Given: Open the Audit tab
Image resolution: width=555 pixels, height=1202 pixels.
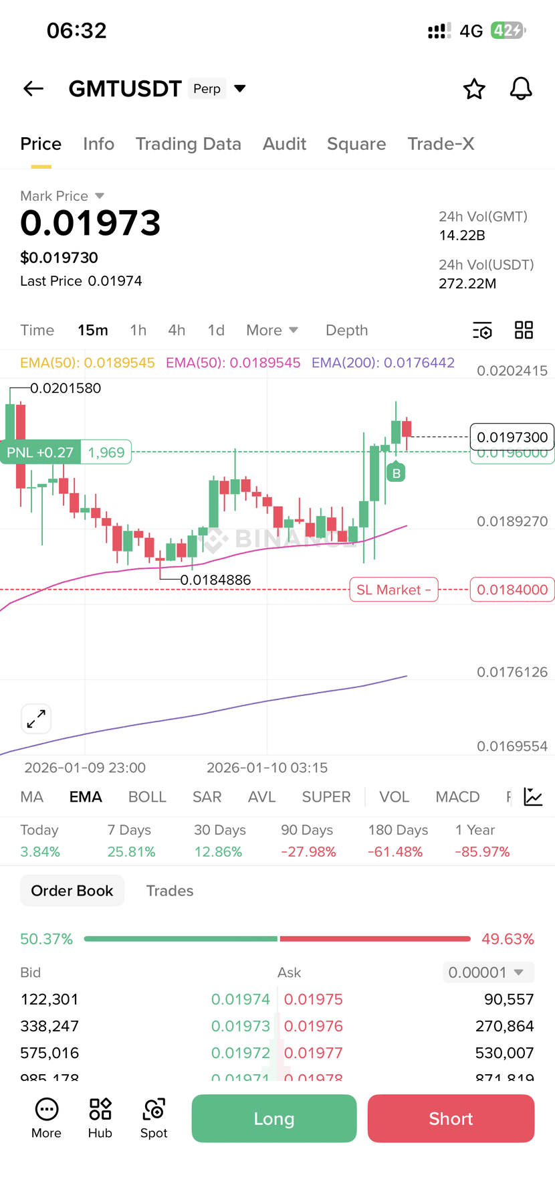Looking at the screenshot, I should coord(284,144).
